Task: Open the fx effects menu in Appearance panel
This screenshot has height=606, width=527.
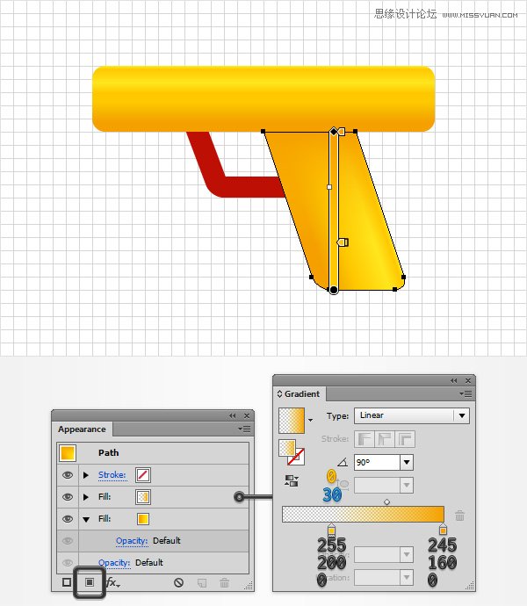Action: [x=113, y=582]
